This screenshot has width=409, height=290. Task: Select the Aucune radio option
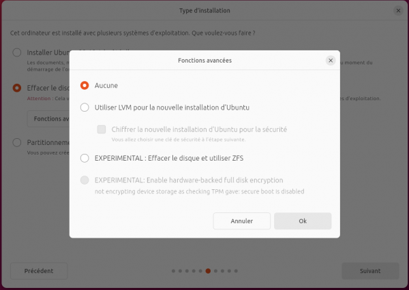click(x=85, y=86)
